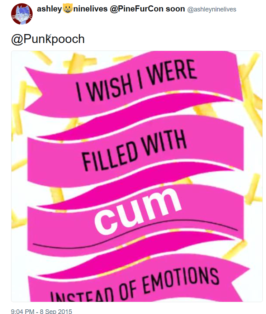Click the 'I WISH I WERE' banner
This screenshot has height=314, width=266.
click(136, 80)
